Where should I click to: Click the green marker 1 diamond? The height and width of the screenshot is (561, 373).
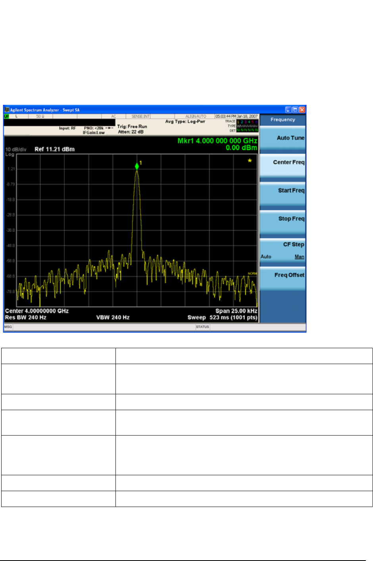pos(137,166)
